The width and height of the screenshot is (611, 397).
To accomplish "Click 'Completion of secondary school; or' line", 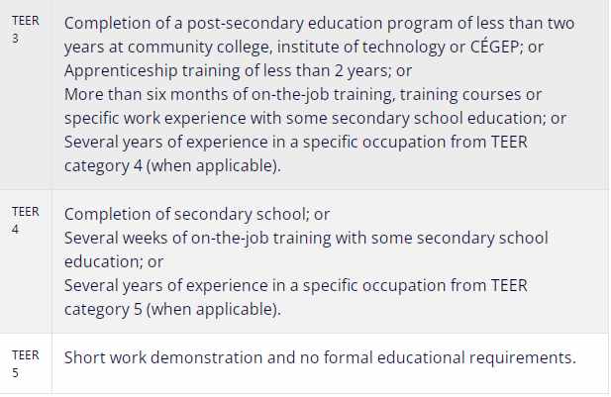I will coord(197,214).
